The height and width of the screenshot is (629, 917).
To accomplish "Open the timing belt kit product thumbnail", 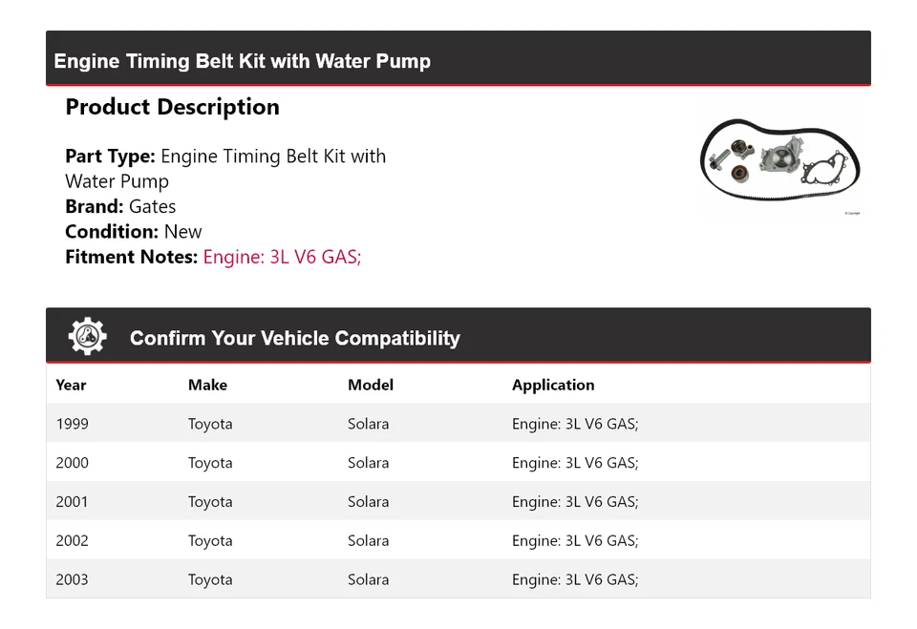I will (x=780, y=160).
